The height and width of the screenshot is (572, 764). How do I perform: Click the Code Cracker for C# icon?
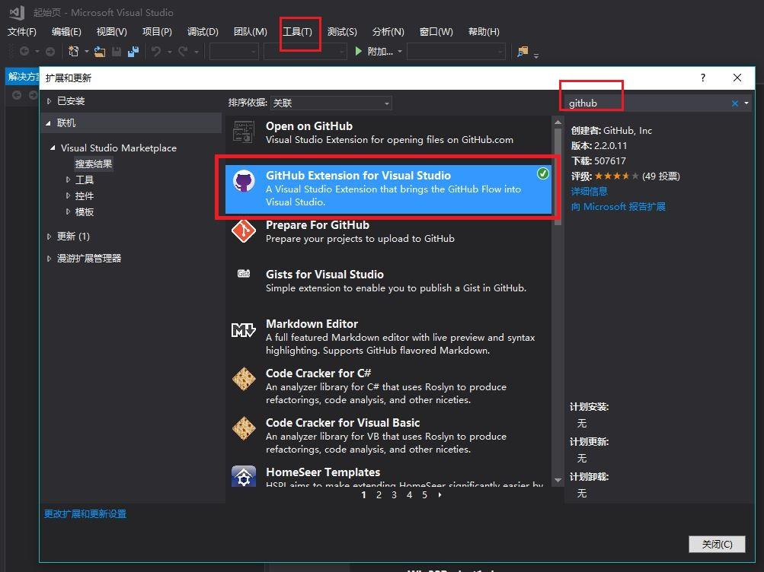point(244,379)
